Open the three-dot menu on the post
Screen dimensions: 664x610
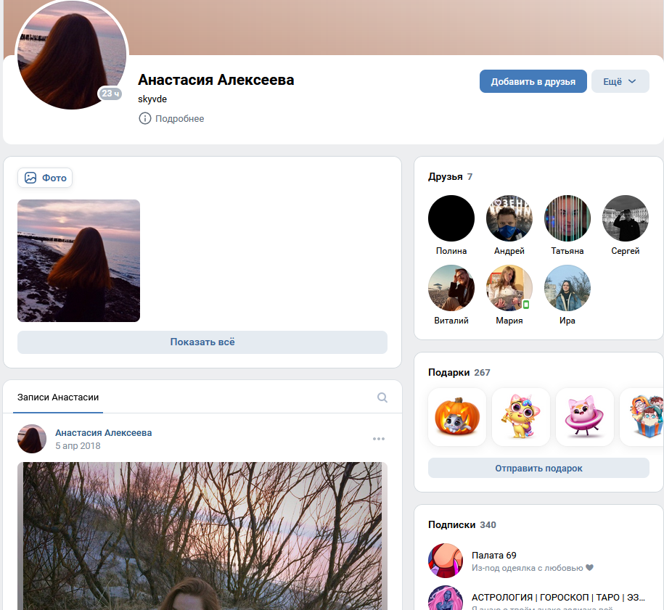point(379,439)
